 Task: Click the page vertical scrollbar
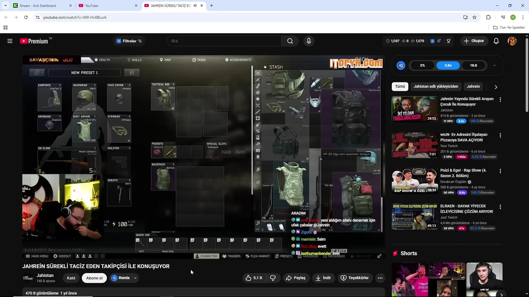[527, 74]
